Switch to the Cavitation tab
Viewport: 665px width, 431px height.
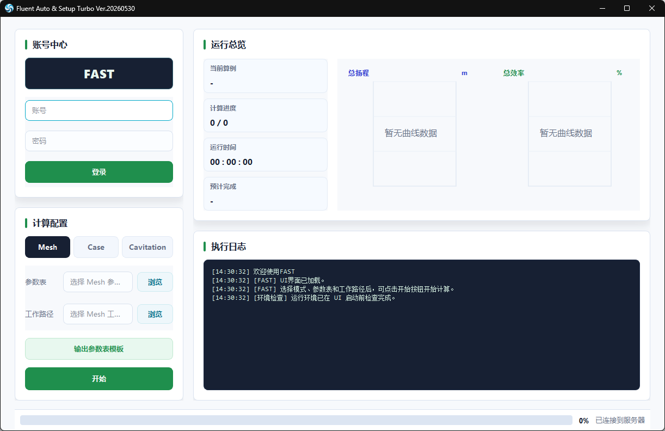[x=147, y=247]
